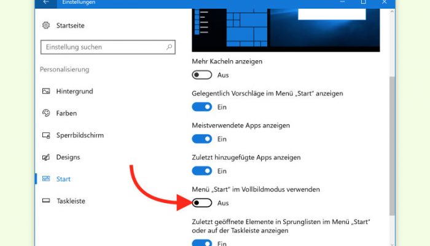Click the Sperrbildschirm lock screen icon
This screenshot has width=430, height=246.
pyautogui.click(x=46, y=135)
